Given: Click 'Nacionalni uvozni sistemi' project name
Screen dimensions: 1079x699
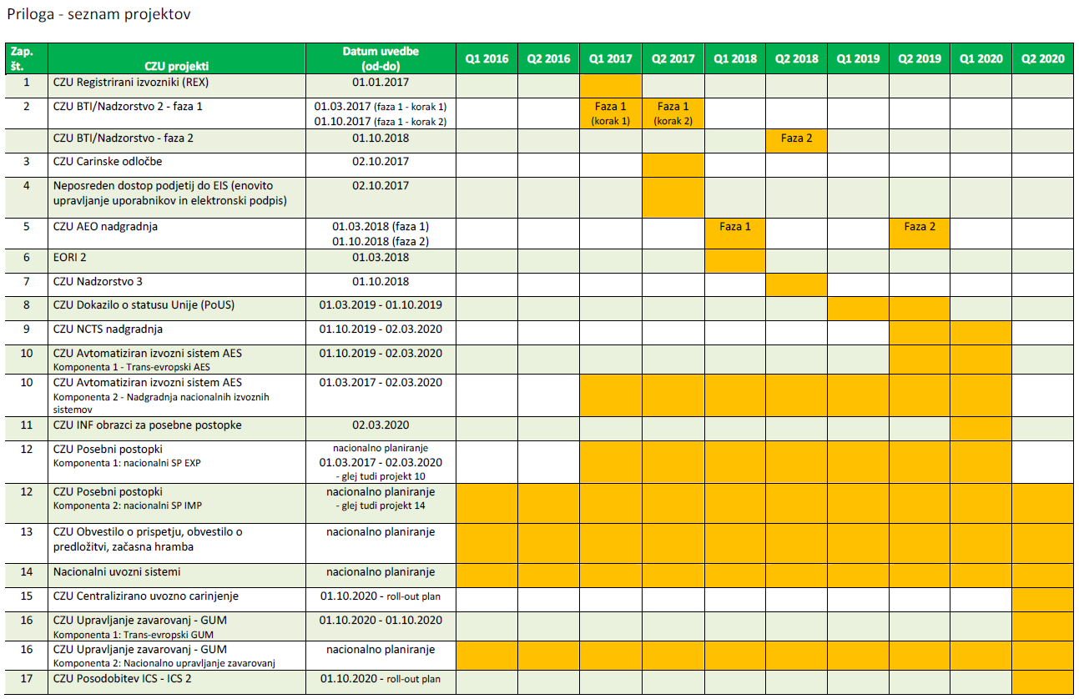Looking at the screenshot, I should [117, 572].
